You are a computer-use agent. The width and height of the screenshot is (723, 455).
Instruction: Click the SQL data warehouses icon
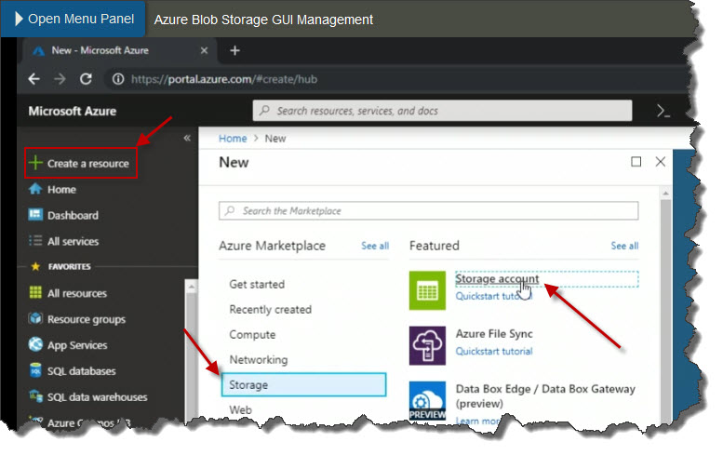[x=35, y=396]
